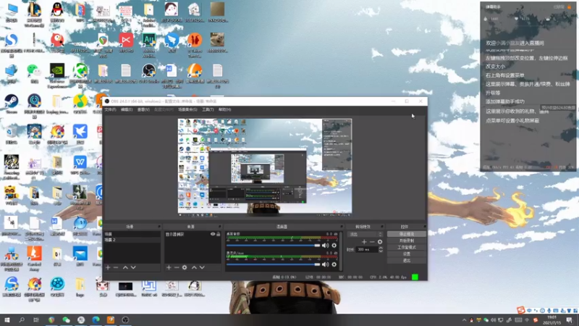
Task: Open Chrome from the taskbar
Action: point(51,319)
